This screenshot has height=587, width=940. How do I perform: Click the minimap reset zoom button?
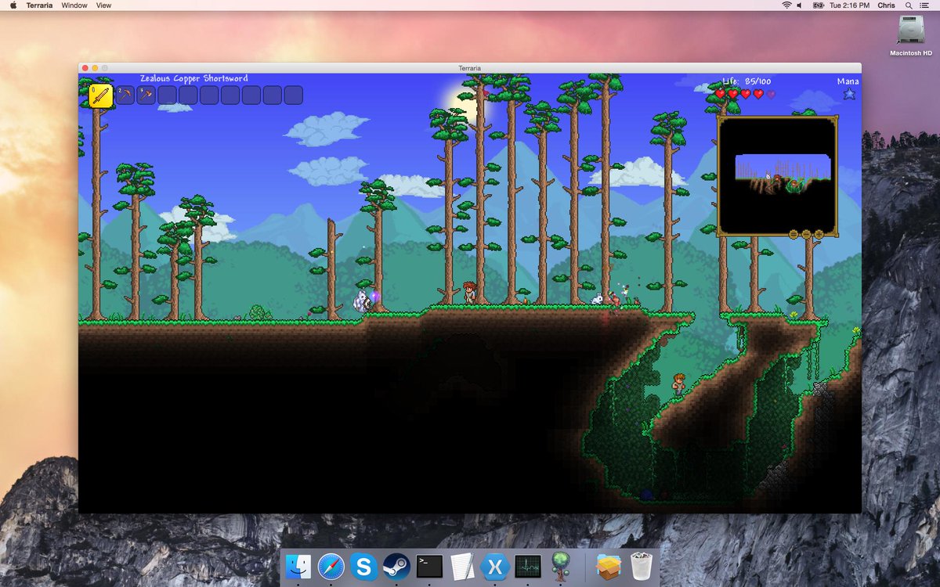(794, 234)
